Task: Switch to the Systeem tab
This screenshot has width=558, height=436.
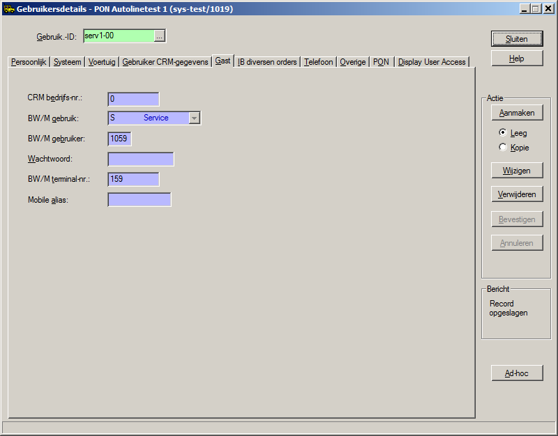Action: click(x=67, y=62)
